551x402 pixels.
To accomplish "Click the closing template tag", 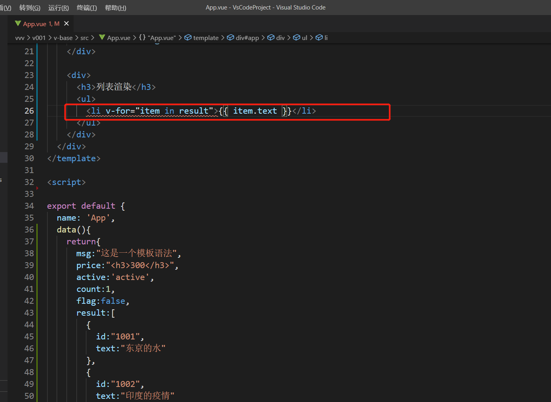I will point(74,158).
